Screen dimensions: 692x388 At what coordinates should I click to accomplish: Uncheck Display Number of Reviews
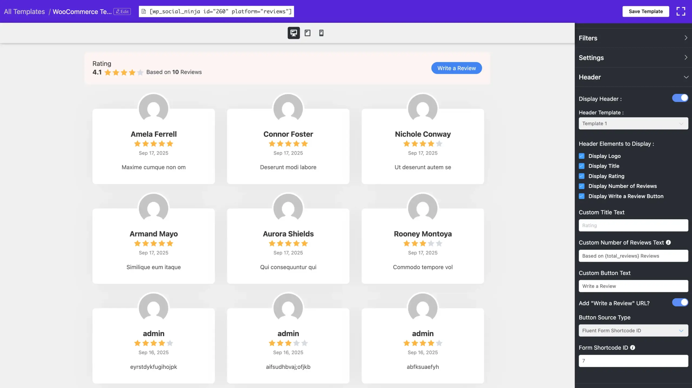pyautogui.click(x=582, y=186)
